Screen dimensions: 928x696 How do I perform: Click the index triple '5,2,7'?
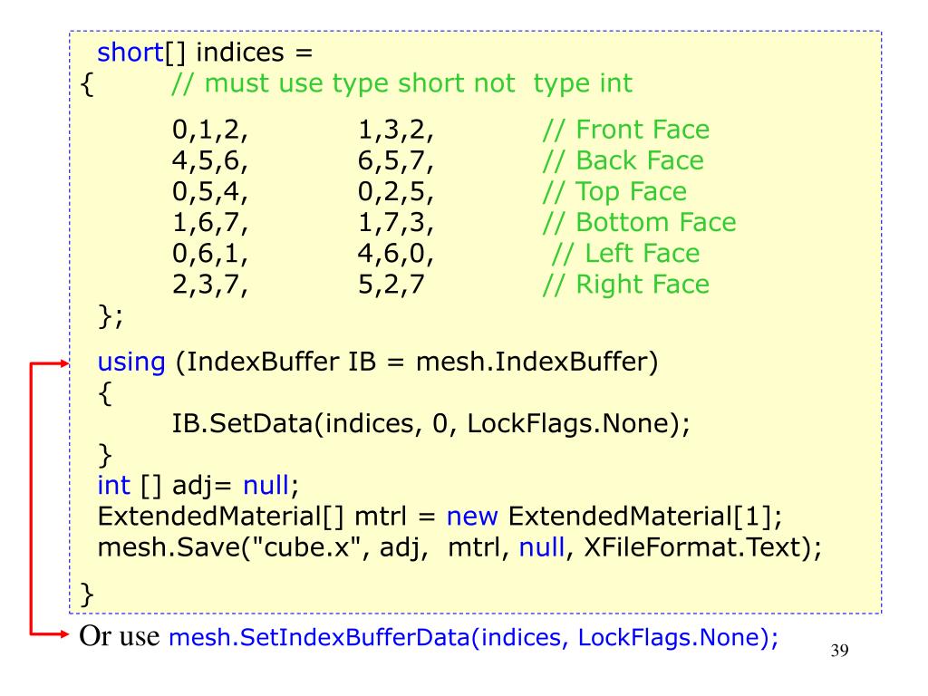(x=391, y=285)
